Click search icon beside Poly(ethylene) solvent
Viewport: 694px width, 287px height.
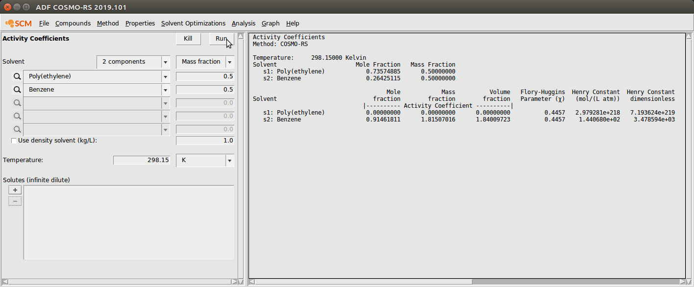(17, 76)
